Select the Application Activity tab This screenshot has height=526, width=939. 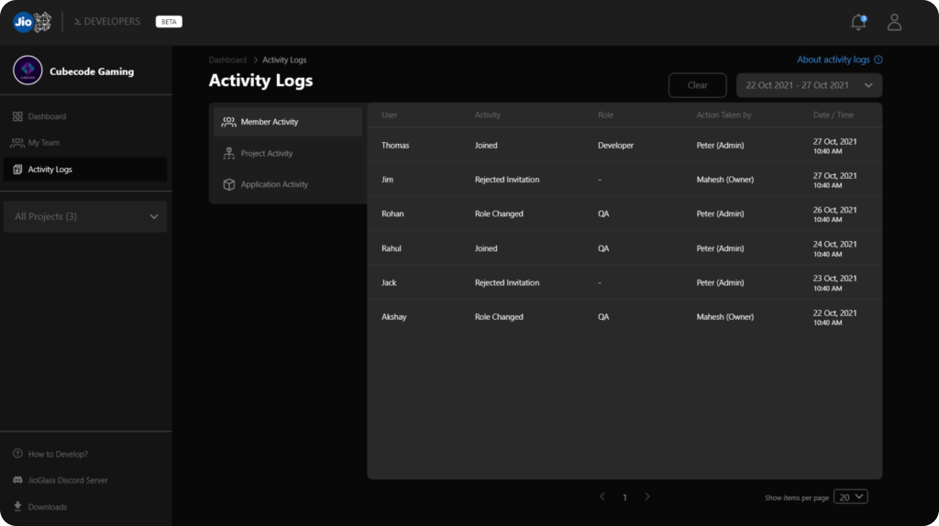[x=288, y=184]
